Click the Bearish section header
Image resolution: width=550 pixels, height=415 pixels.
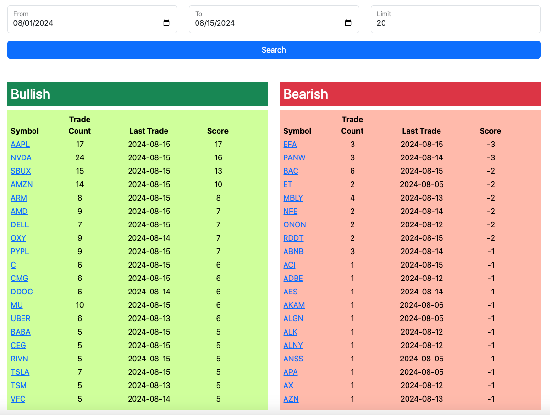pos(410,94)
